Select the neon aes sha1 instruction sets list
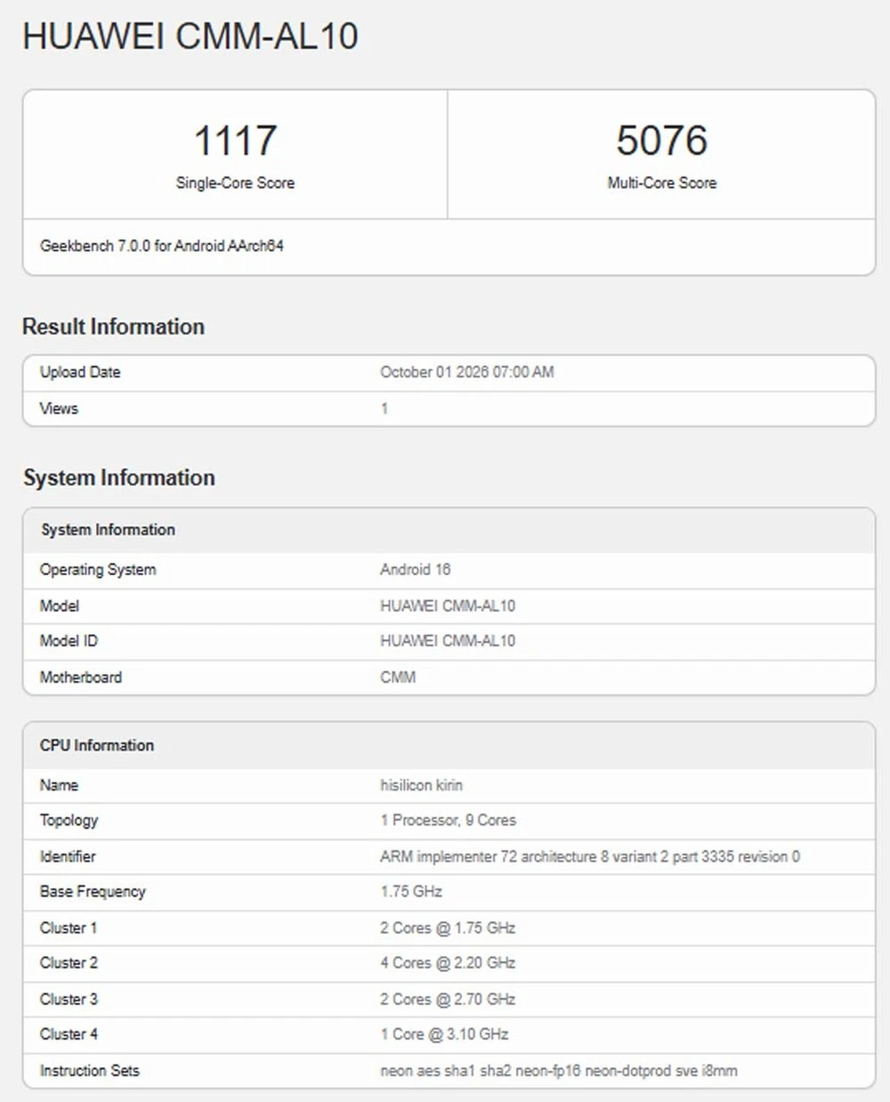 (x=558, y=1071)
